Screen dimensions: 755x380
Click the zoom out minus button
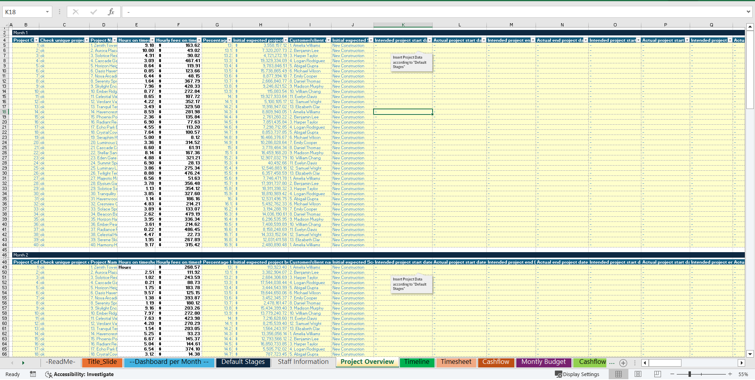tap(672, 374)
